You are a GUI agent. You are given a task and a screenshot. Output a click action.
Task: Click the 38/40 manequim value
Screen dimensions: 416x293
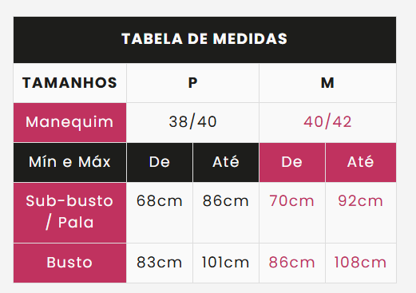point(192,122)
